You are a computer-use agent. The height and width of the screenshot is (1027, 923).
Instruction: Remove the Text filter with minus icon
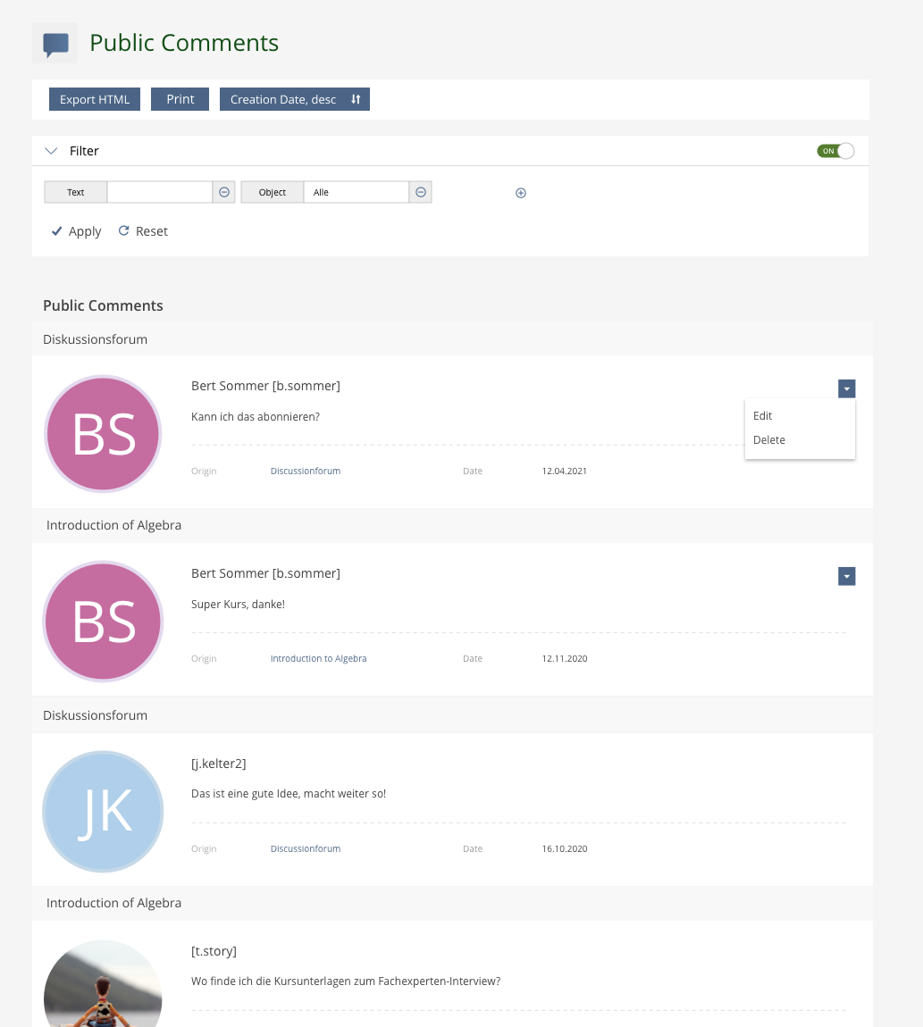pyautogui.click(x=224, y=192)
